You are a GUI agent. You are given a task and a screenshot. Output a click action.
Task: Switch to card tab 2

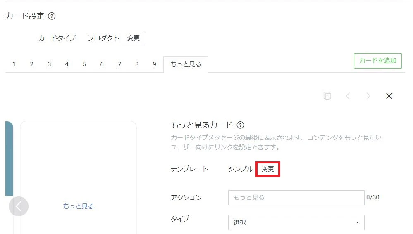pos(31,64)
